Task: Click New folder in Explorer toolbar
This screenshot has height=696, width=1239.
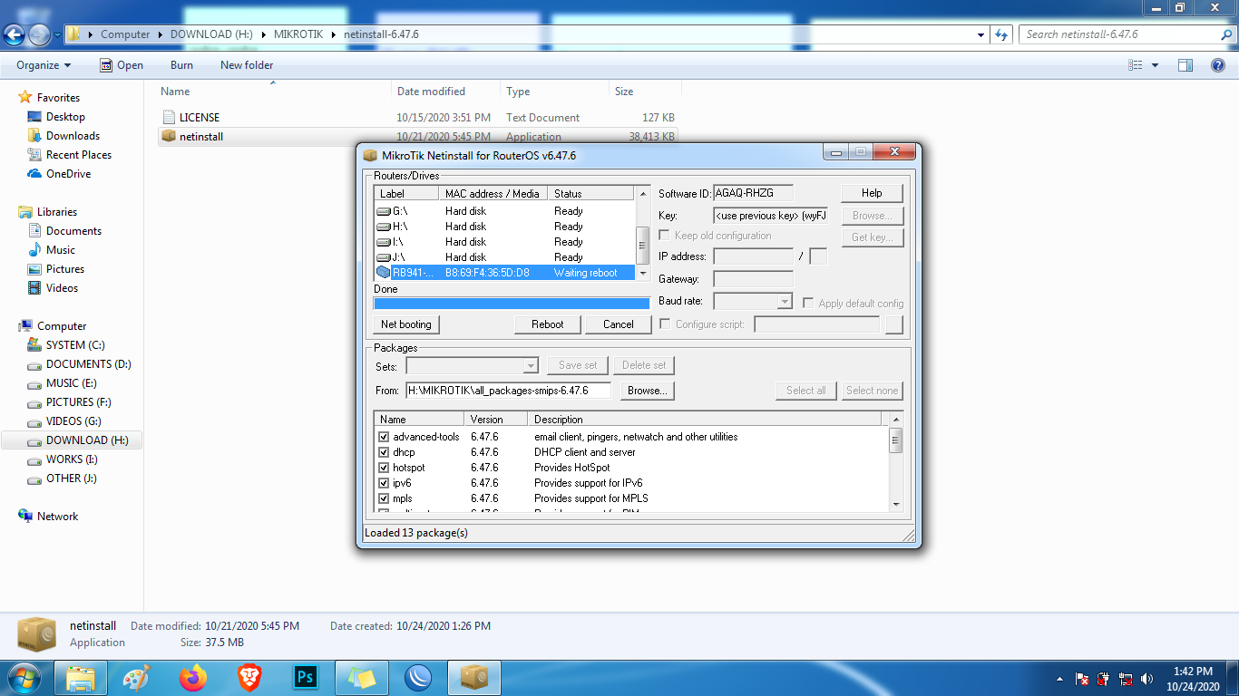Action: pos(247,65)
